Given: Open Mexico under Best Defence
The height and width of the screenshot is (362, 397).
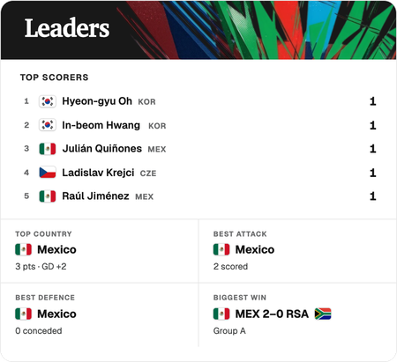Looking at the screenshot, I should pyautogui.click(x=56, y=314).
